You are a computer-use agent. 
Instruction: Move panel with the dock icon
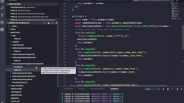tap(177, 89)
